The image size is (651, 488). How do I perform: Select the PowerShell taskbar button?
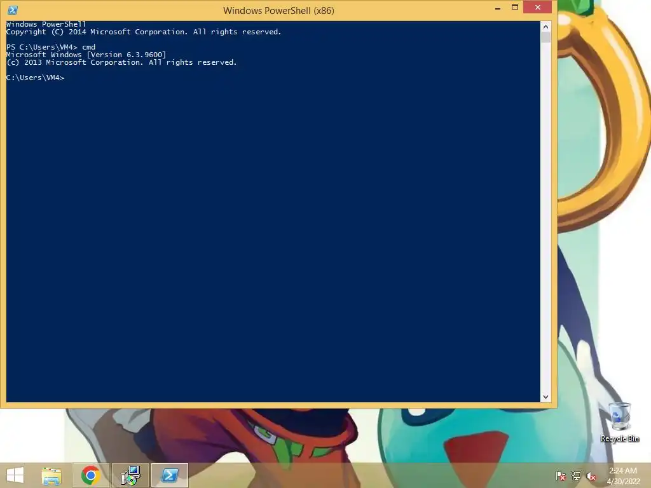(x=170, y=475)
